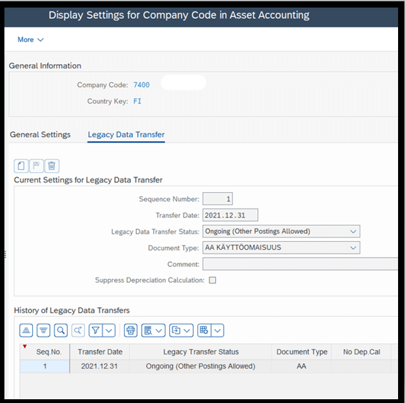This screenshot has height=403, width=405.
Task: Expand the Views dropdown arrow
Action: (159, 331)
